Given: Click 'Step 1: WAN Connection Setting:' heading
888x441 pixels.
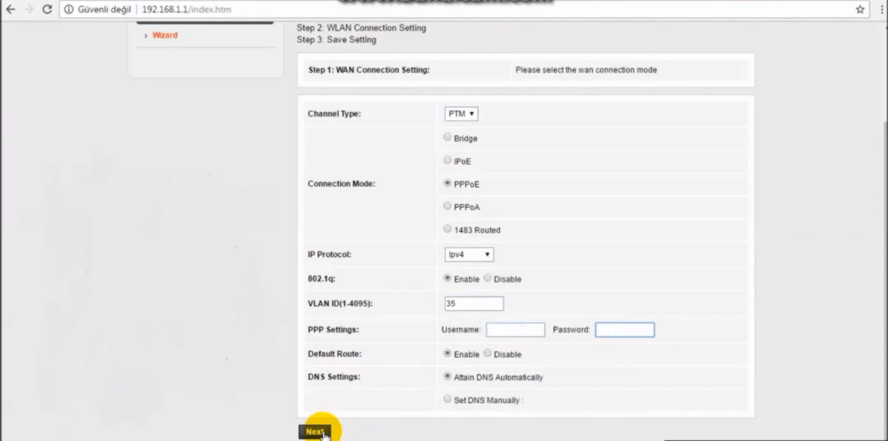Looking at the screenshot, I should (x=369, y=70).
